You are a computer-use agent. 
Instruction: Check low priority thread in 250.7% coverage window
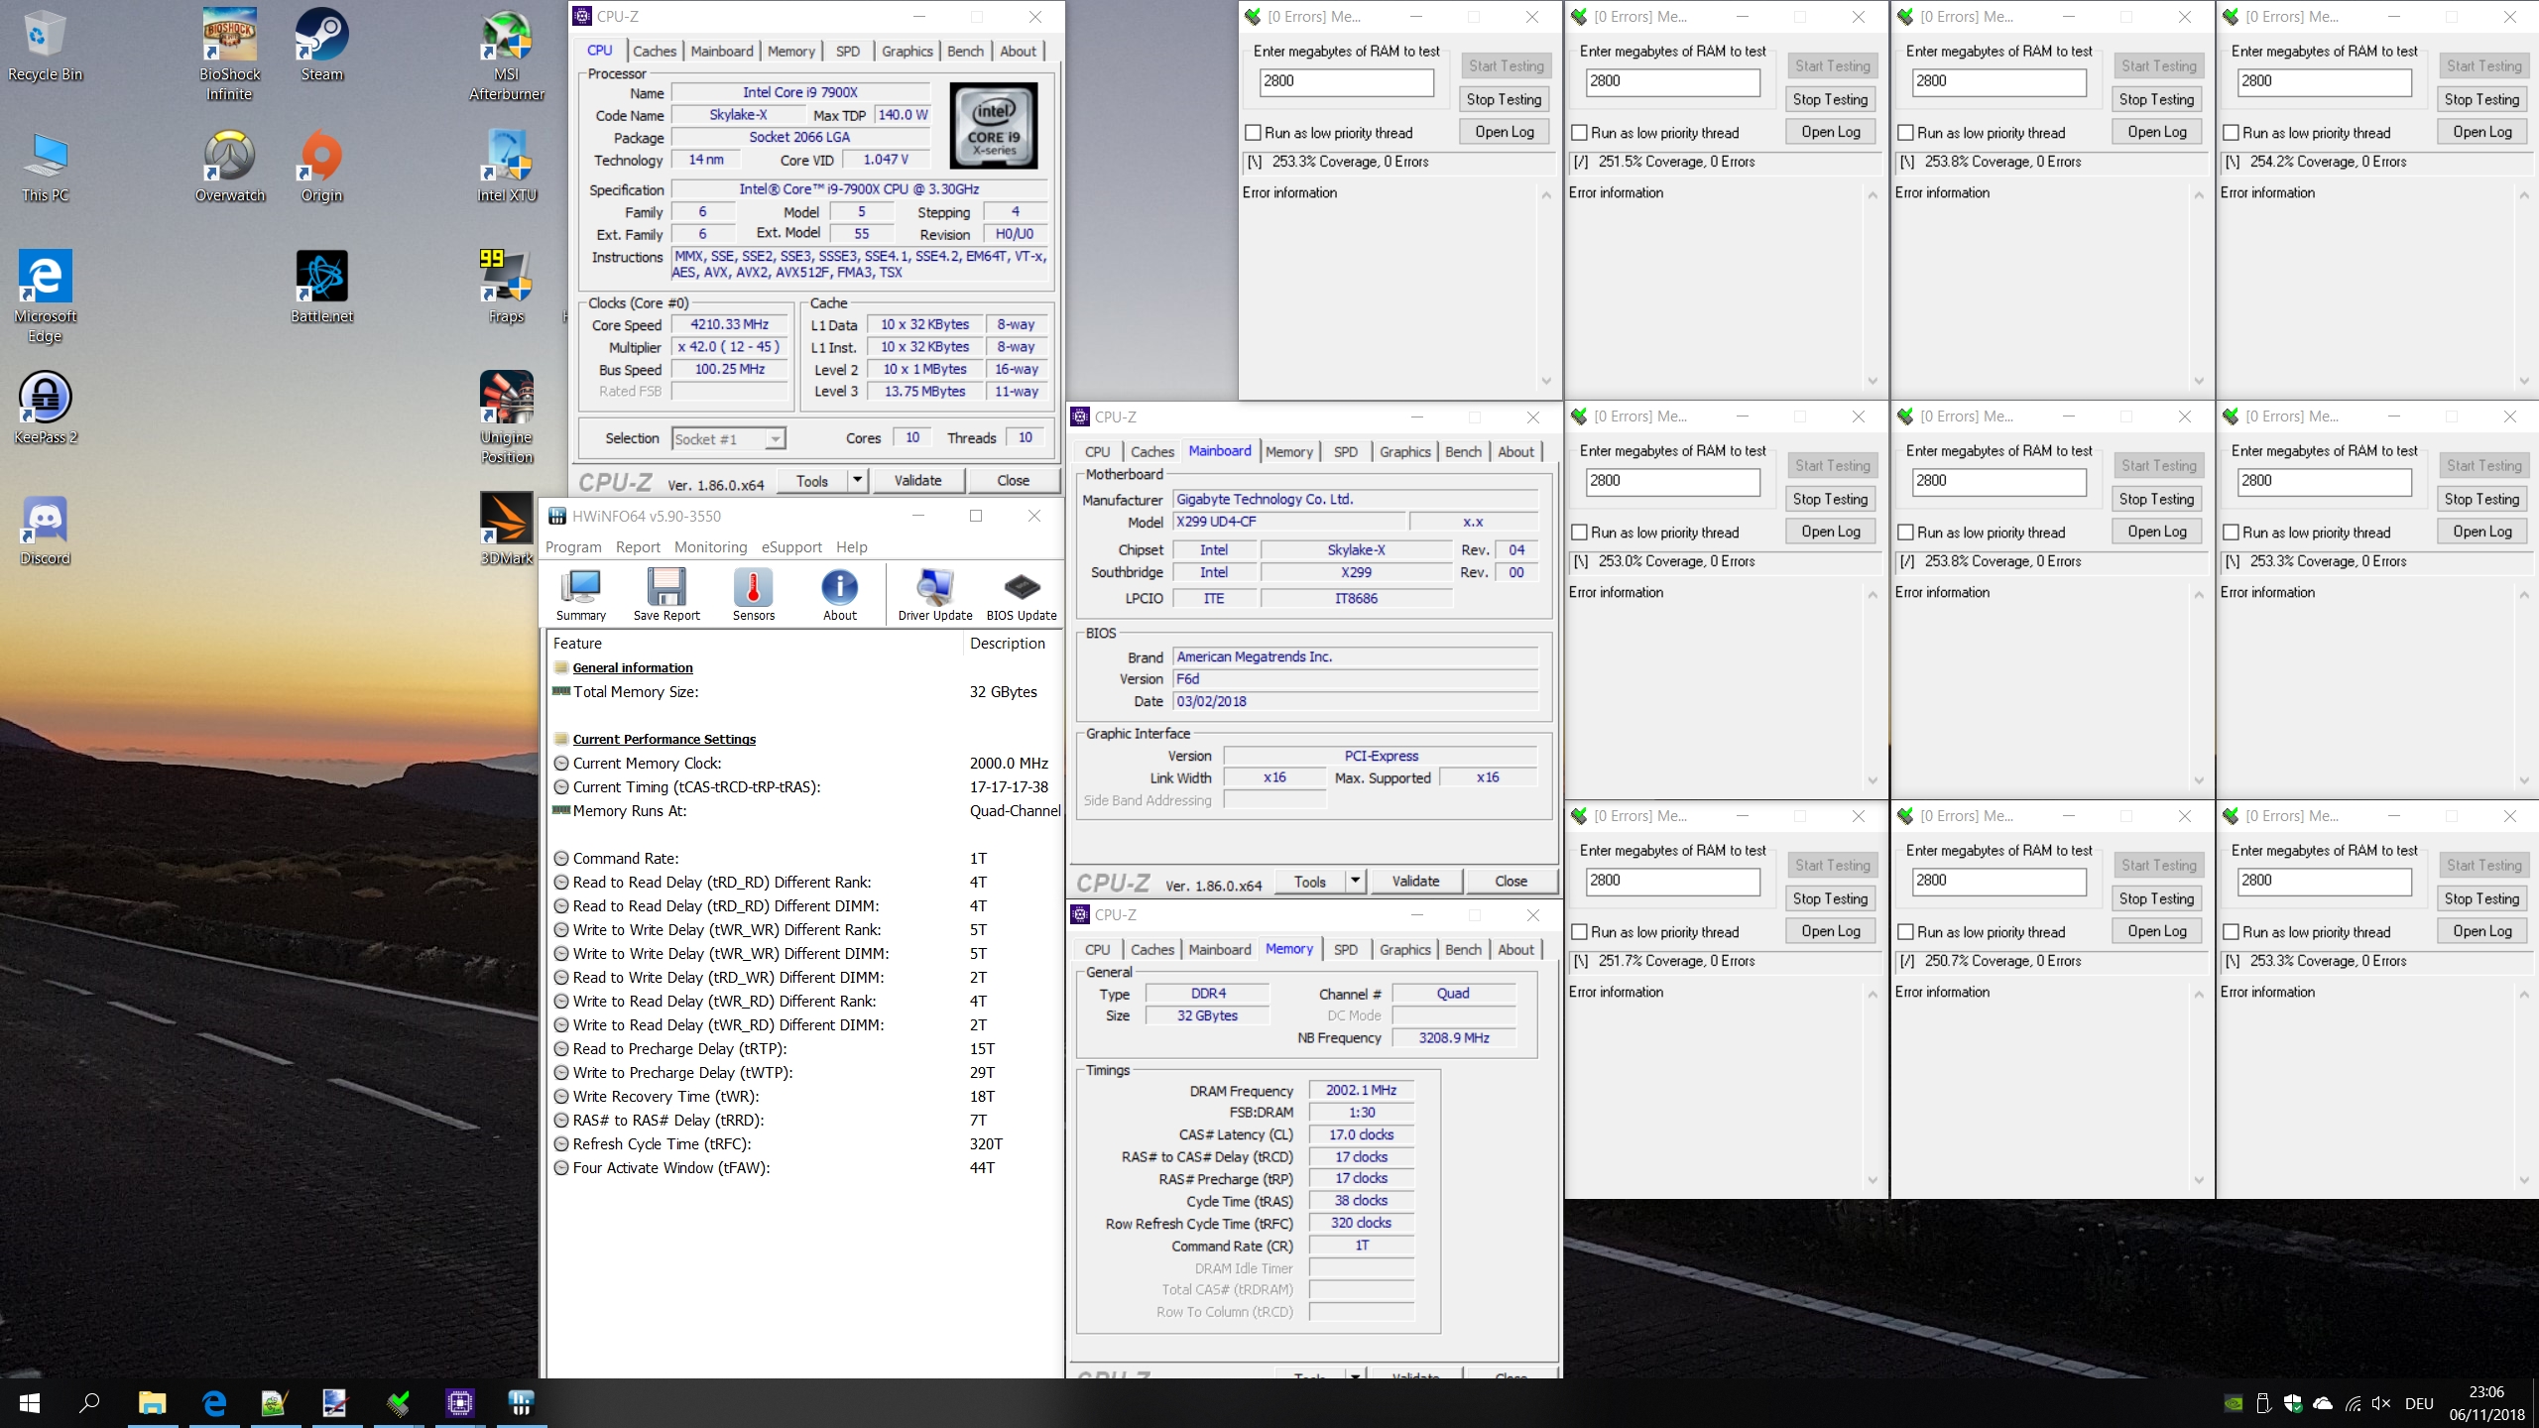tap(1905, 932)
